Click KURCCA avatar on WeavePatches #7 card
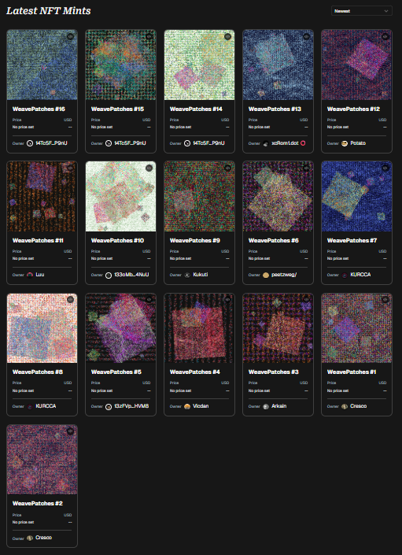This screenshot has width=402, height=555. tap(345, 275)
